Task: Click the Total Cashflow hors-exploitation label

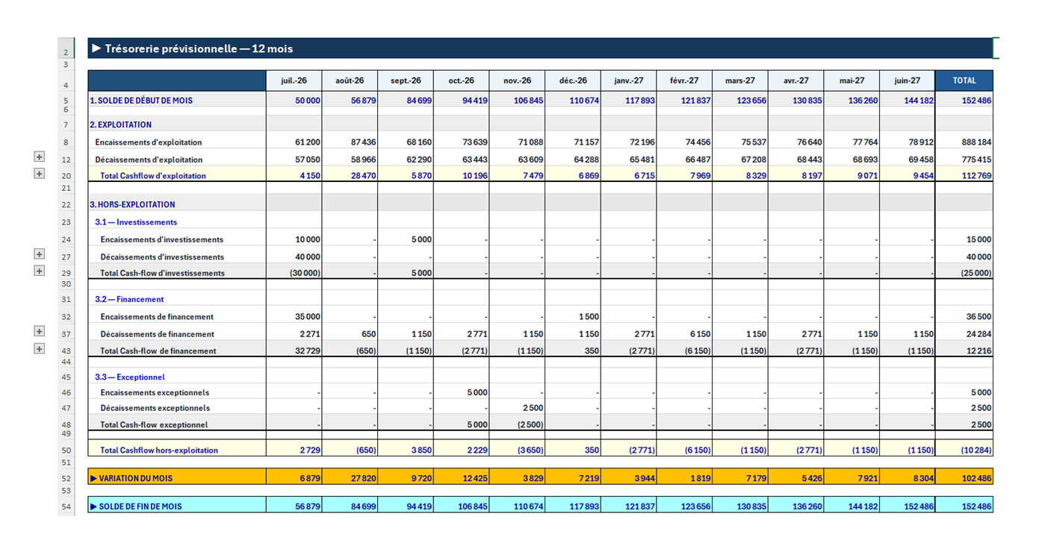Action: click(159, 450)
